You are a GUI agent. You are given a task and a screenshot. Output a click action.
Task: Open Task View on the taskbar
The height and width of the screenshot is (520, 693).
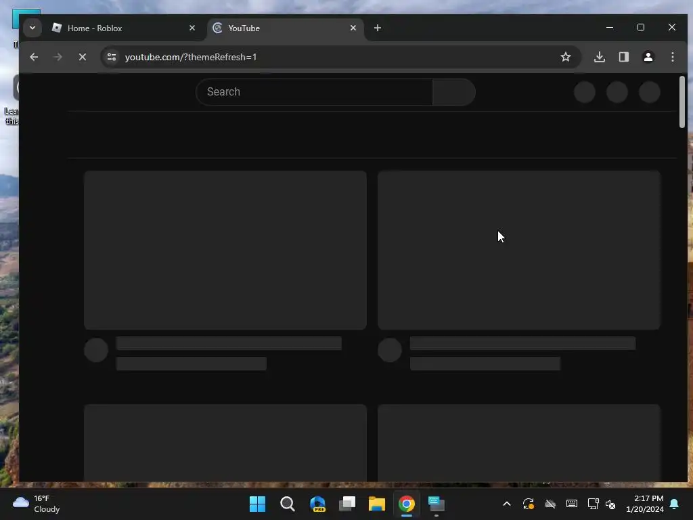tap(347, 504)
